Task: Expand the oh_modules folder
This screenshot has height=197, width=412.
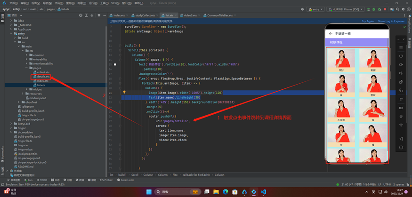Action: click(11, 132)
